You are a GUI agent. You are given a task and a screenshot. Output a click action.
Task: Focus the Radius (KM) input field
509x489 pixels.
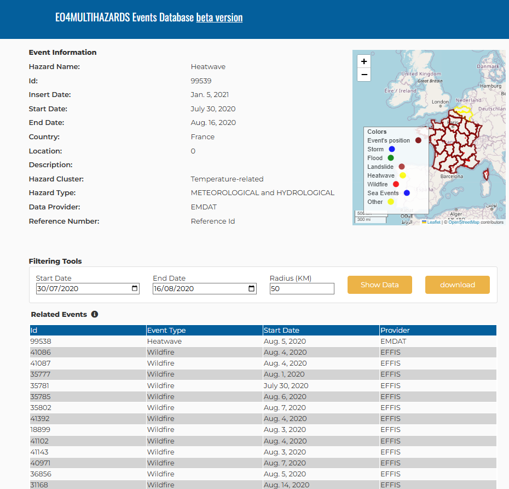coord(302,289)
